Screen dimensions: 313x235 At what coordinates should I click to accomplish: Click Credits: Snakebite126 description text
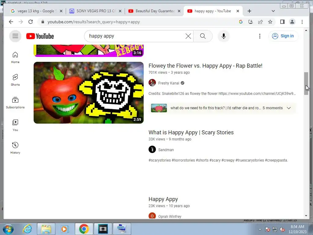(x=222, y=94)
